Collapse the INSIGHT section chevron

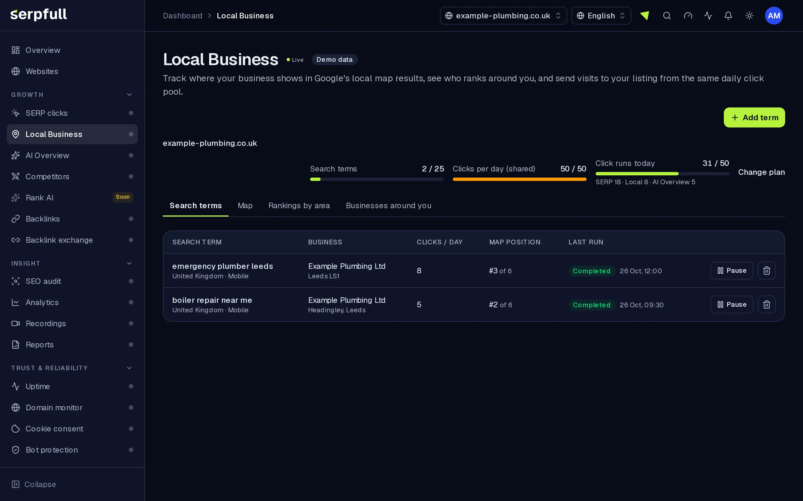[129, 263]
